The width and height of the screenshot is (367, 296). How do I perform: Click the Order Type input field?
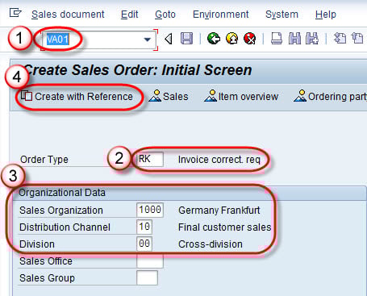(x=150, y=159)
